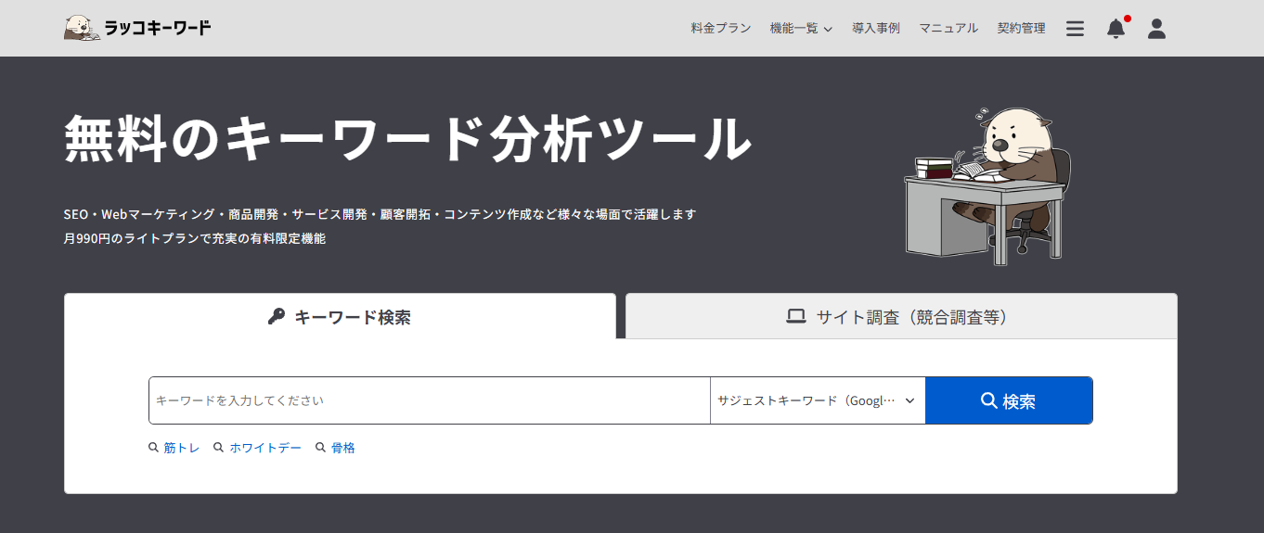Viewport: 1264px width, 533px height.
Task: Go to the マニュアル page
Action: (x=948, y=29)
